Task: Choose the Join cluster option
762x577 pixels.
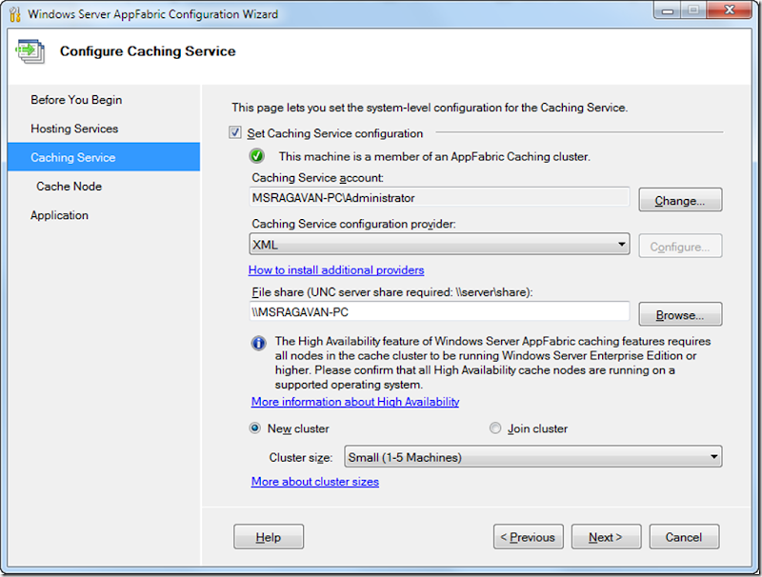Action: pyautogui.click(x=495, y=428)
